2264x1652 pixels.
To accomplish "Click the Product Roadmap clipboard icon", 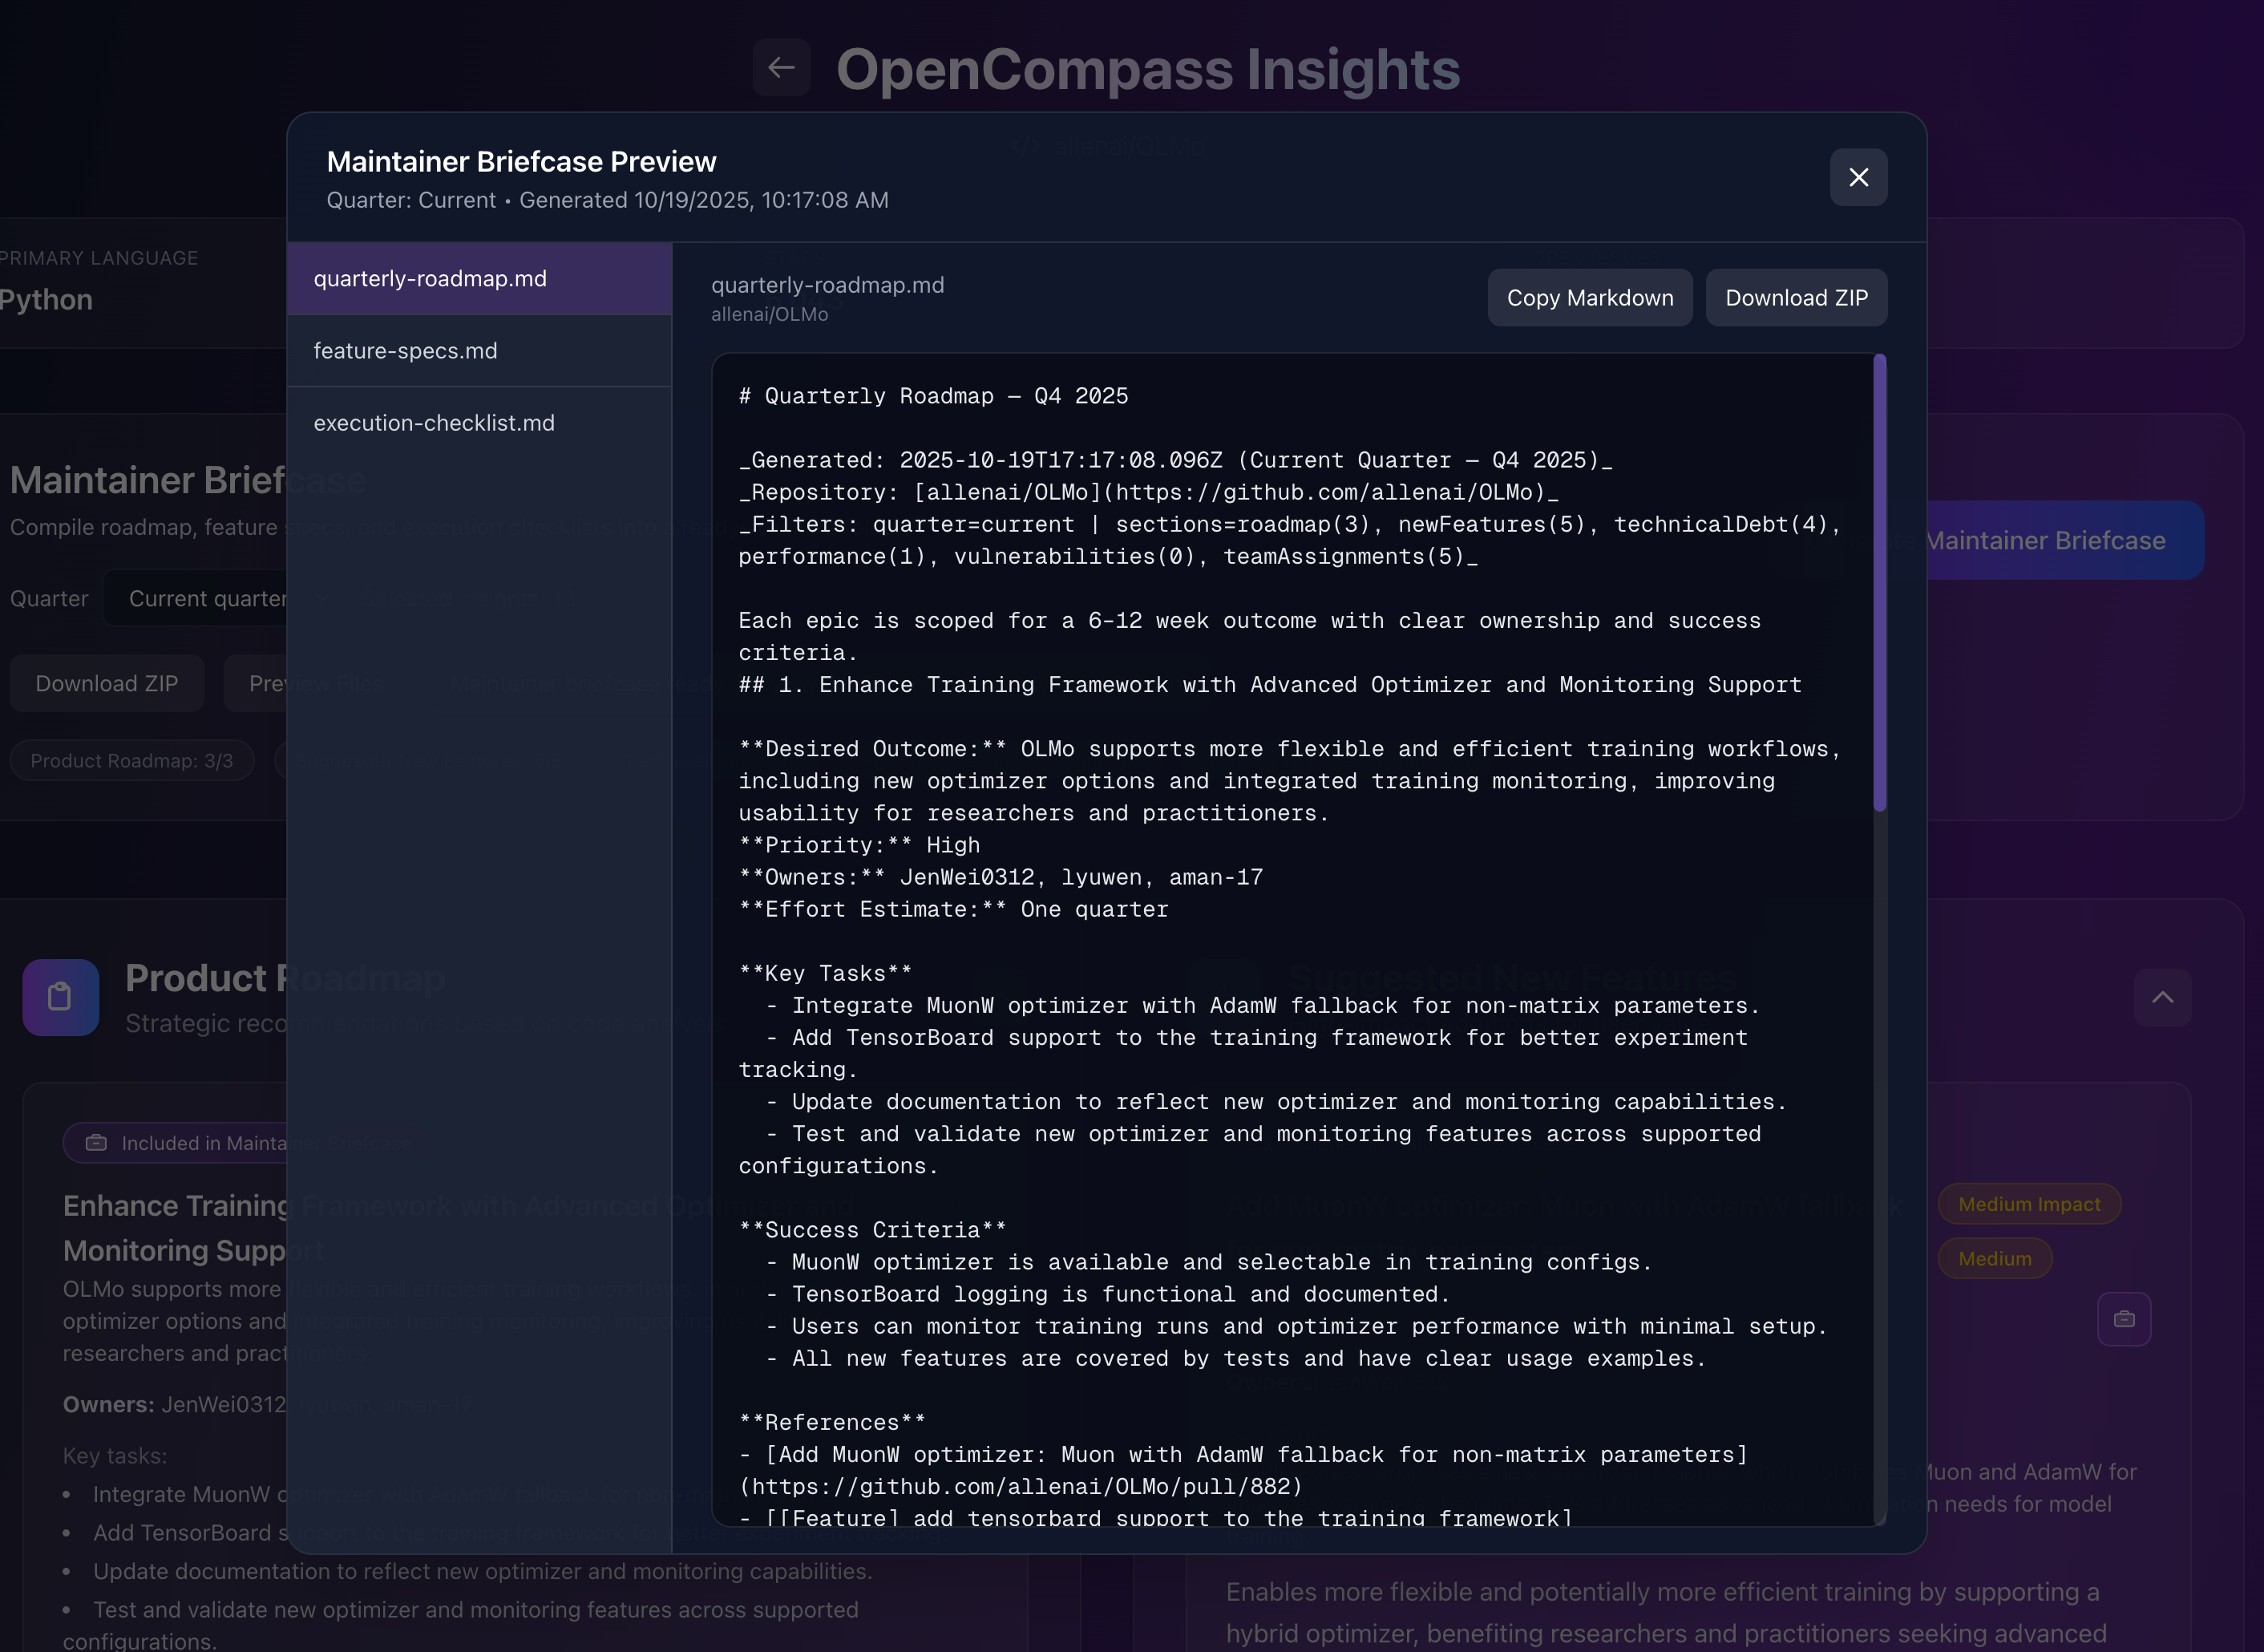I will click(60, 997).
